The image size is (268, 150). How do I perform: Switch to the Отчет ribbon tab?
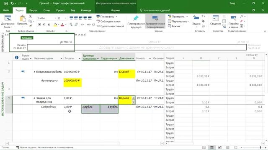pos(46,10)
